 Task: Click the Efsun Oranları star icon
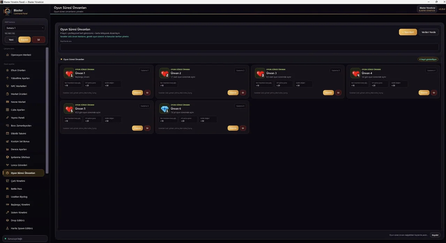[x=8, y=70]
